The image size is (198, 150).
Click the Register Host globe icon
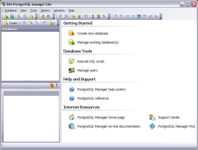[x=12, y=16]
